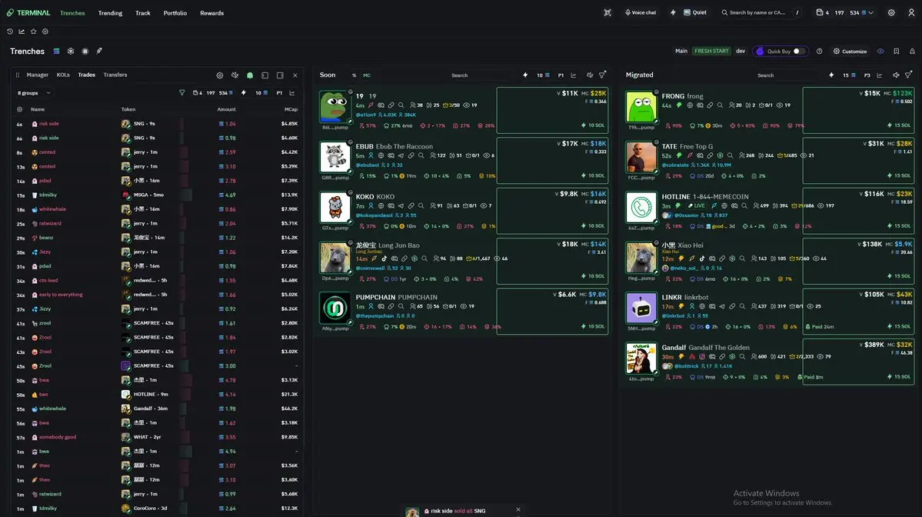The image size is (922, 517).
Task: Open the Migrated column filter funnel
Action: (x=908, y=75)
